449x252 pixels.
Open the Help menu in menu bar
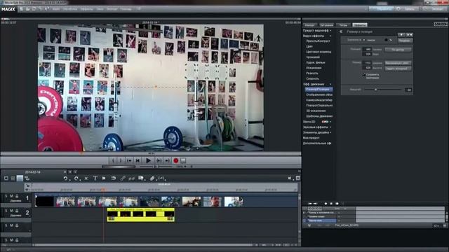coord(126,9)
